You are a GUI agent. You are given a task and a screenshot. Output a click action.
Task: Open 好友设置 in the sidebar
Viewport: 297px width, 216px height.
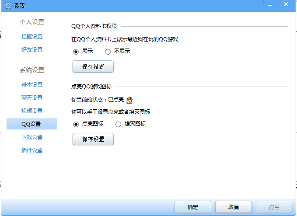coord(32,49)
